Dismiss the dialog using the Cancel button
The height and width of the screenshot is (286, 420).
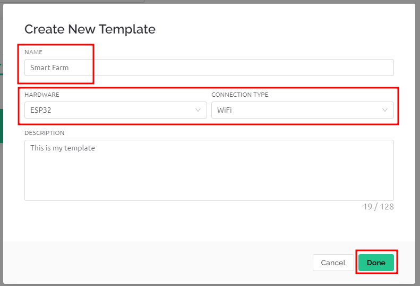tap(333, 263)
